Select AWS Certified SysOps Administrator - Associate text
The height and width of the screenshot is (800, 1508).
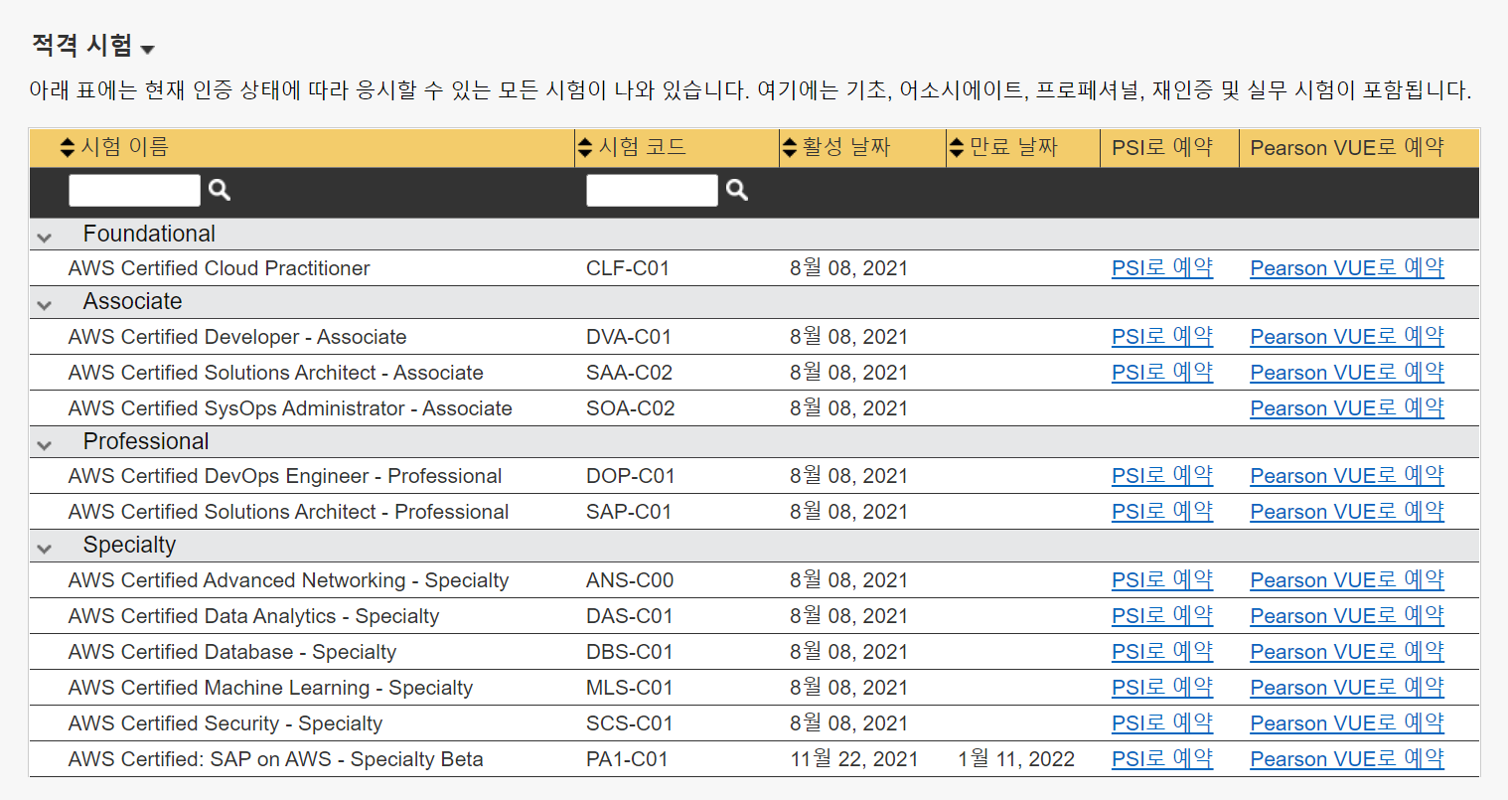point(290,408)
